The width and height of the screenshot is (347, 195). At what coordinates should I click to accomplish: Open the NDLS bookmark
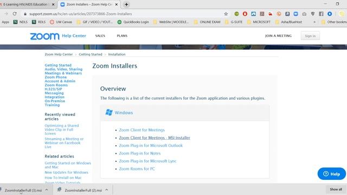click(x=21, y=22)
